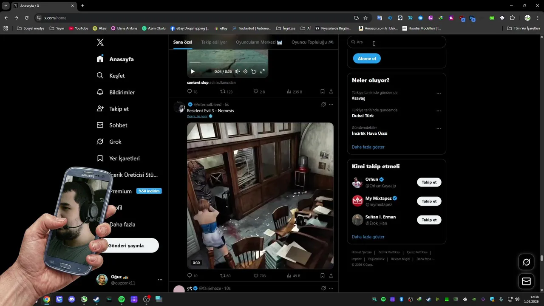Open Grok from sidebar
Viewport: 544px width, 306px height.
[109, 142]
